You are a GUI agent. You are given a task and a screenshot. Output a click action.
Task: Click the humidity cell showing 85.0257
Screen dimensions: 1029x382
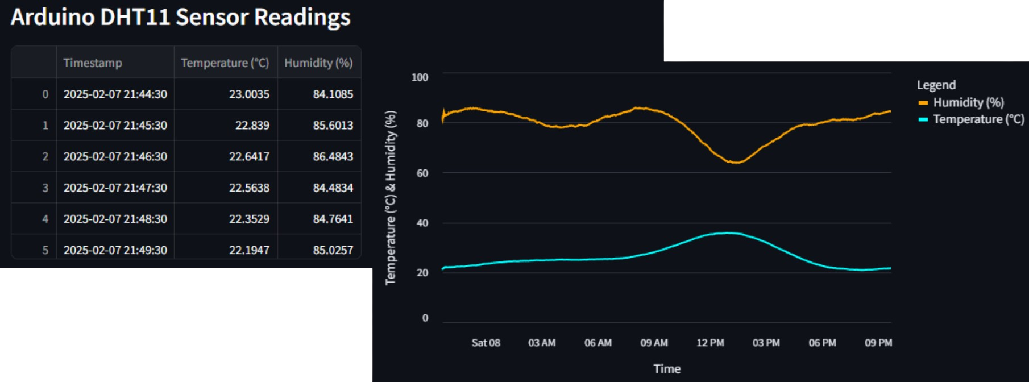333,250
